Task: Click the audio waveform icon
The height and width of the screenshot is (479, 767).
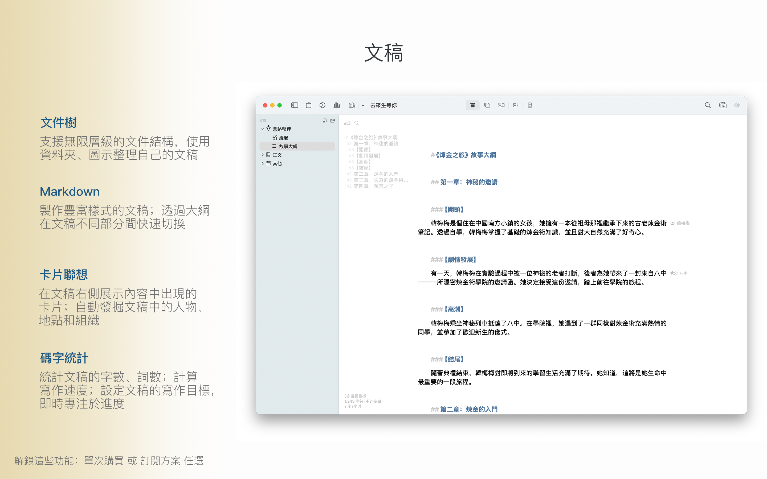Action: pos(737,105)
